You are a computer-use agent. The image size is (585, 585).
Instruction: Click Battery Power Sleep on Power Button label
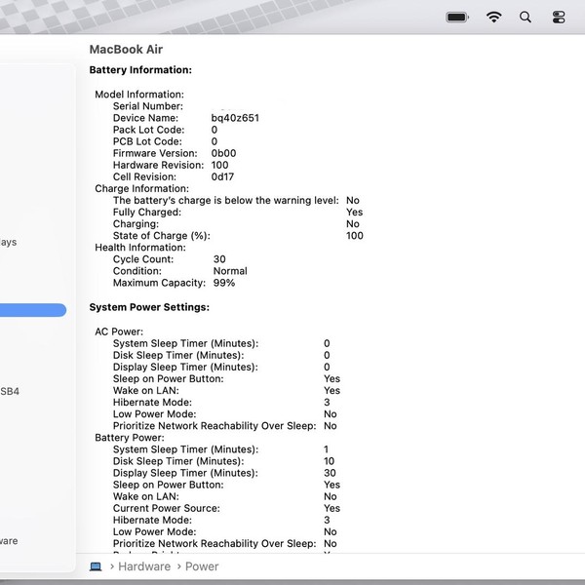tap(169, 485)
